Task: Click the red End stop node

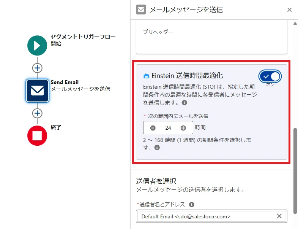Action: coord(37,136)
